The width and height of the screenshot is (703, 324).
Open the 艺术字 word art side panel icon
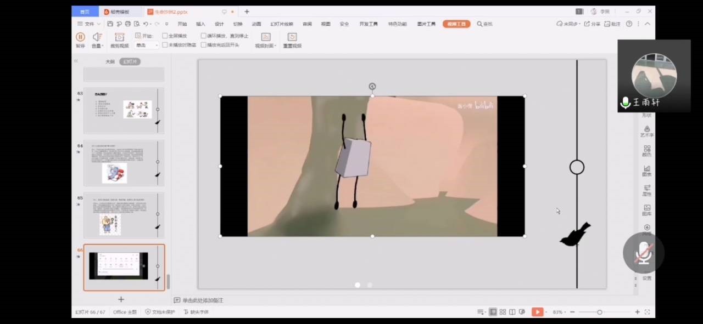point(647,131)
